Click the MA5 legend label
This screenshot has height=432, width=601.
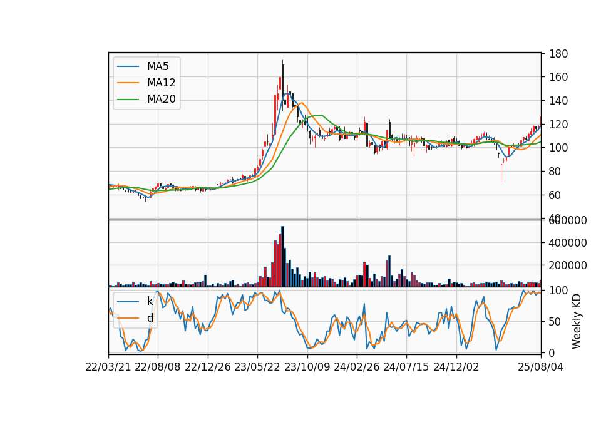158,66
